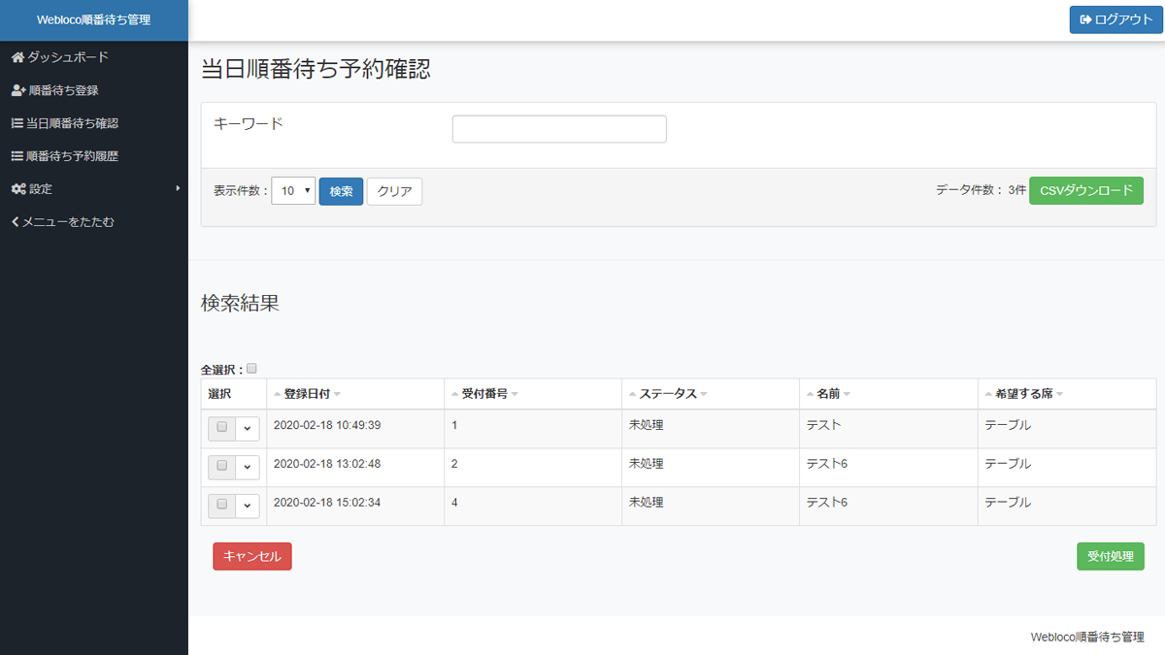This screenshot has width=1165, height=655.
Task: Click the 検索 button
Action: 341,191
